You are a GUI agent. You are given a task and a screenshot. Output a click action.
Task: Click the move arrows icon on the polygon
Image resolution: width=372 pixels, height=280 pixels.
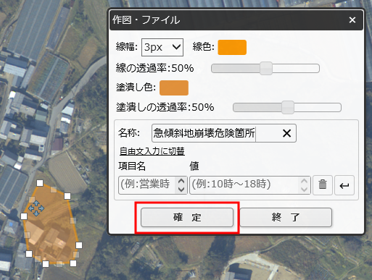tap(36, 208)
